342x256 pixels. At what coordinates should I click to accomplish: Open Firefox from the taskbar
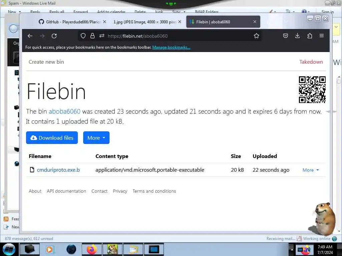pyautogui.click(x=92, y=249)
